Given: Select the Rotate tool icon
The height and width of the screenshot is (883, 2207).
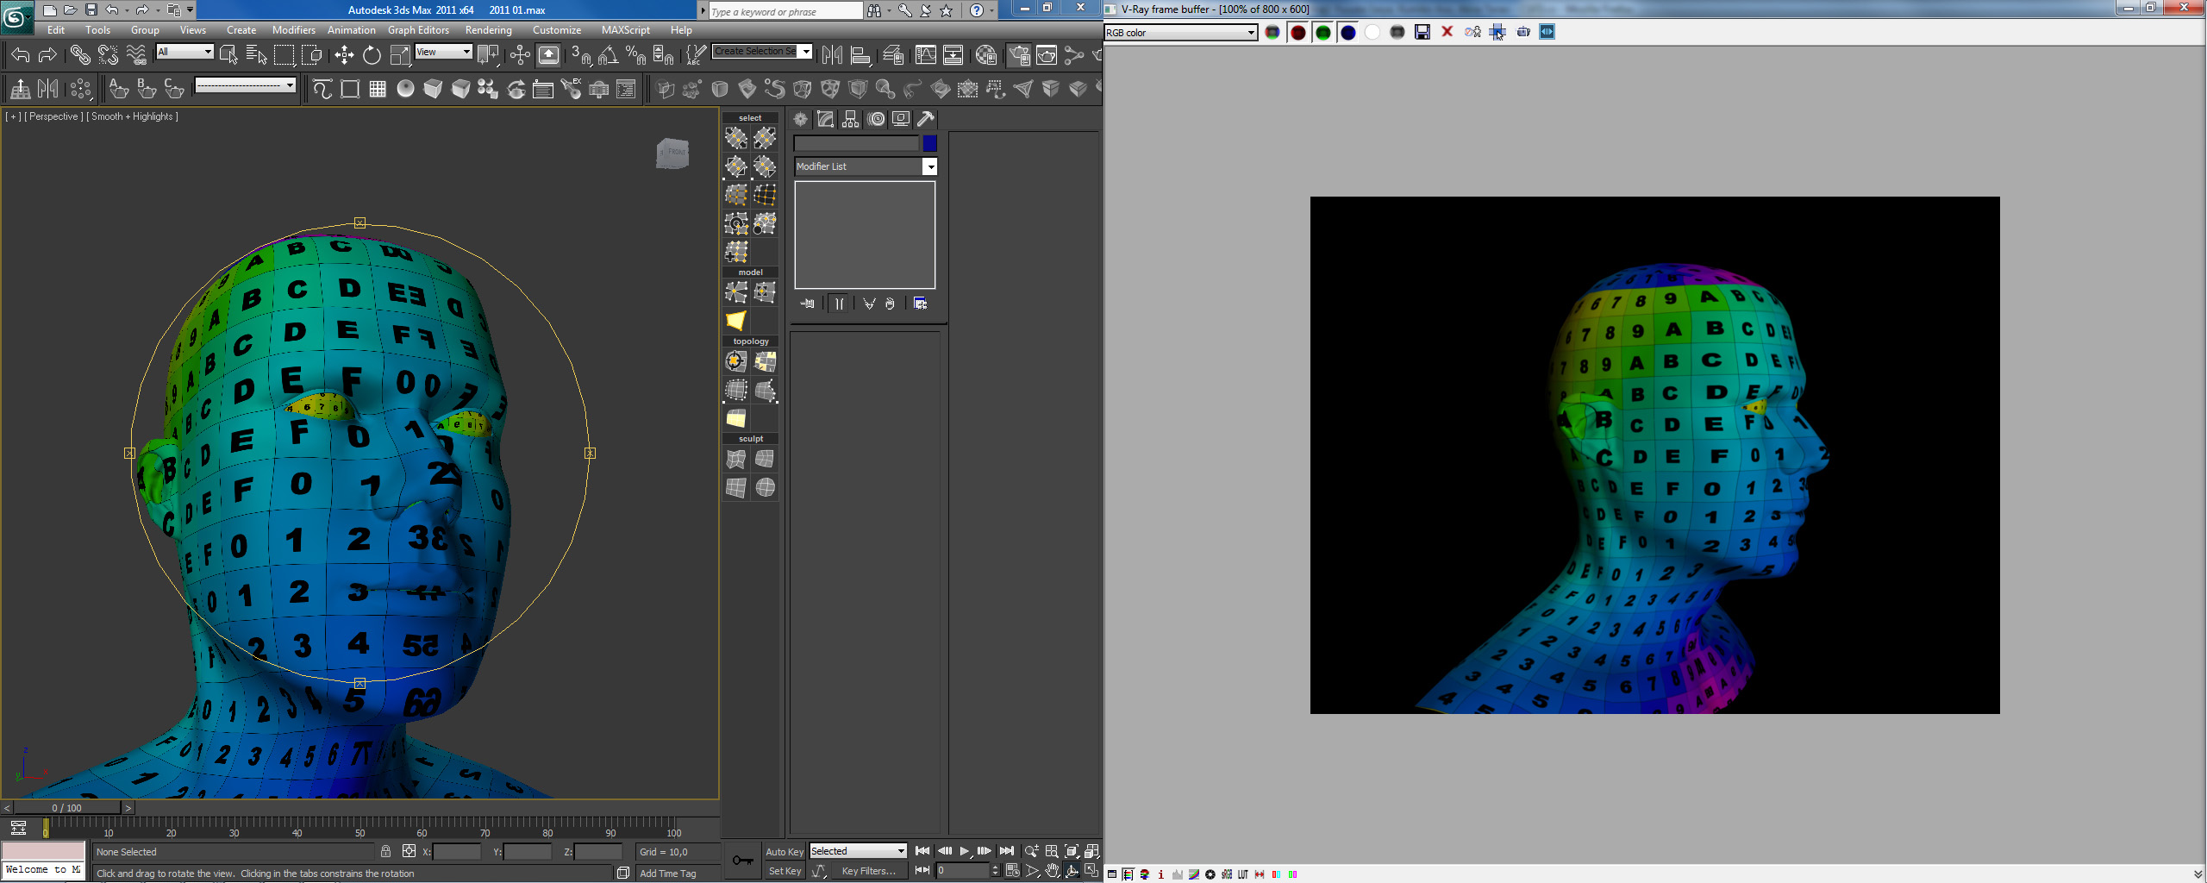Looking at the screenshot, I should point(372,55).
